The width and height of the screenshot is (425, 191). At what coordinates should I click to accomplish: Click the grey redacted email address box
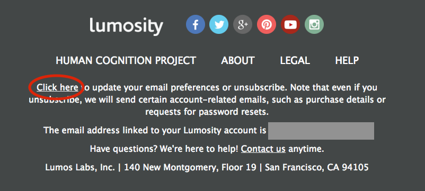(321, 131)
